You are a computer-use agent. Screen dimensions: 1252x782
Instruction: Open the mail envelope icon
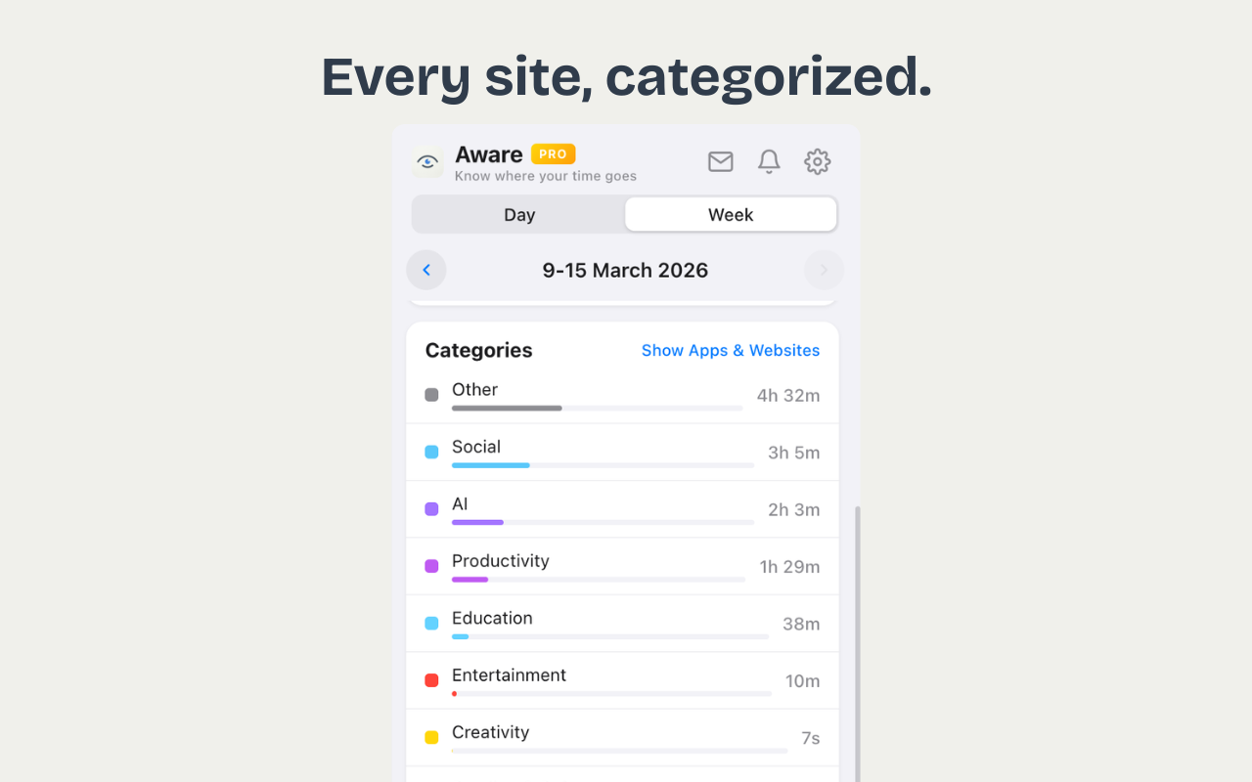721,161
